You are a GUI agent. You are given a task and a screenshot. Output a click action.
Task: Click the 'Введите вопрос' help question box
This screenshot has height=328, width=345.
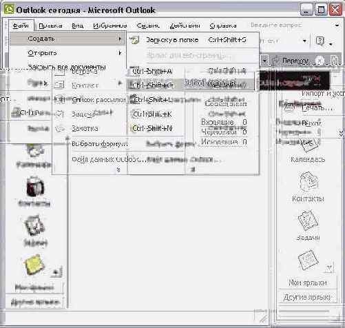click(x=276, y=25)
